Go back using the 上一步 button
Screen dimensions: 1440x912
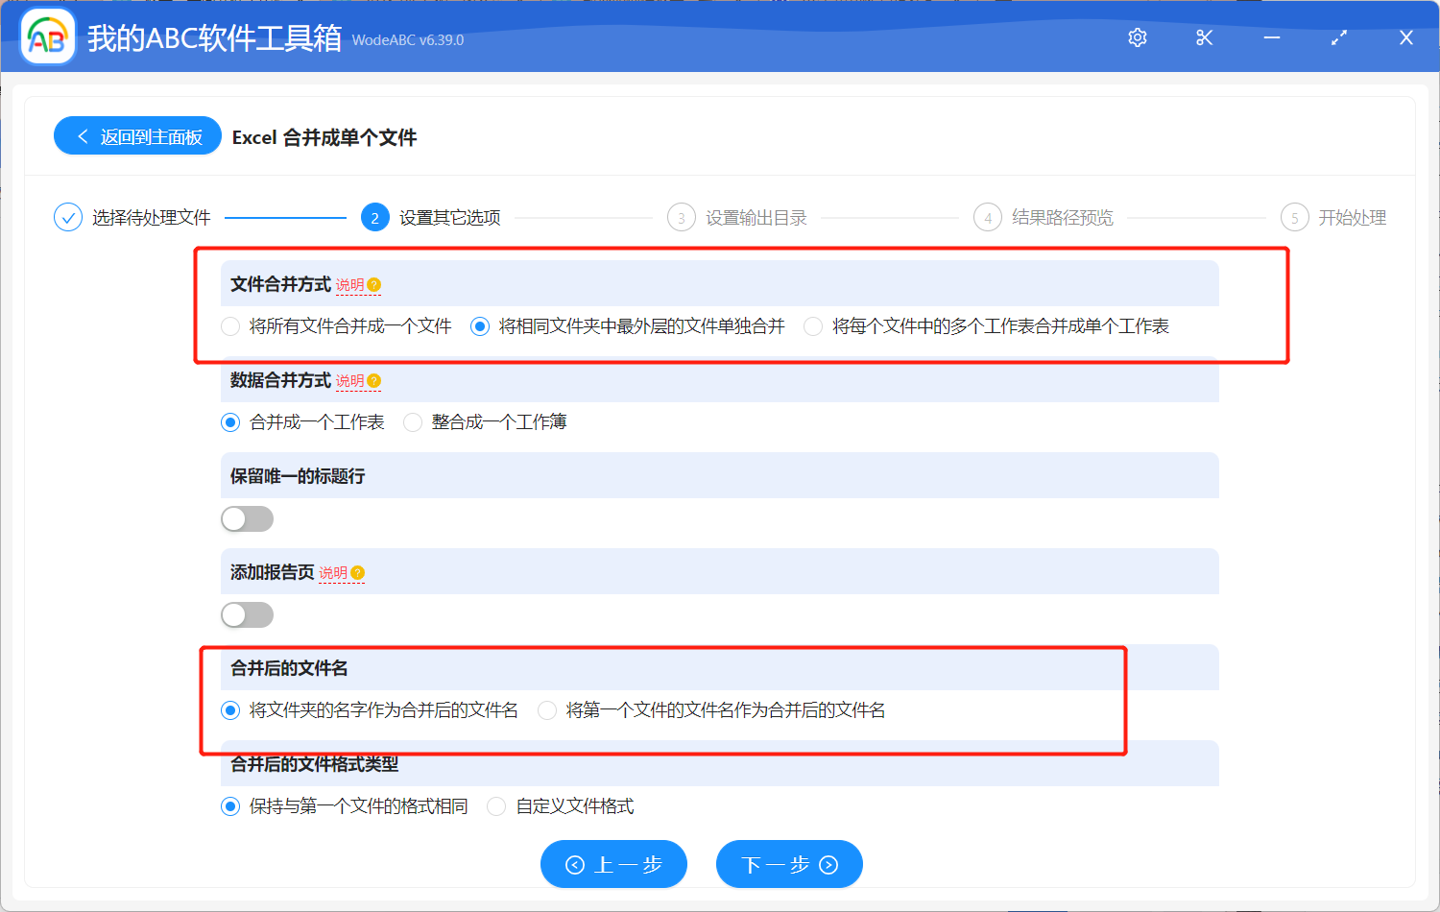[x=613, y=864]
